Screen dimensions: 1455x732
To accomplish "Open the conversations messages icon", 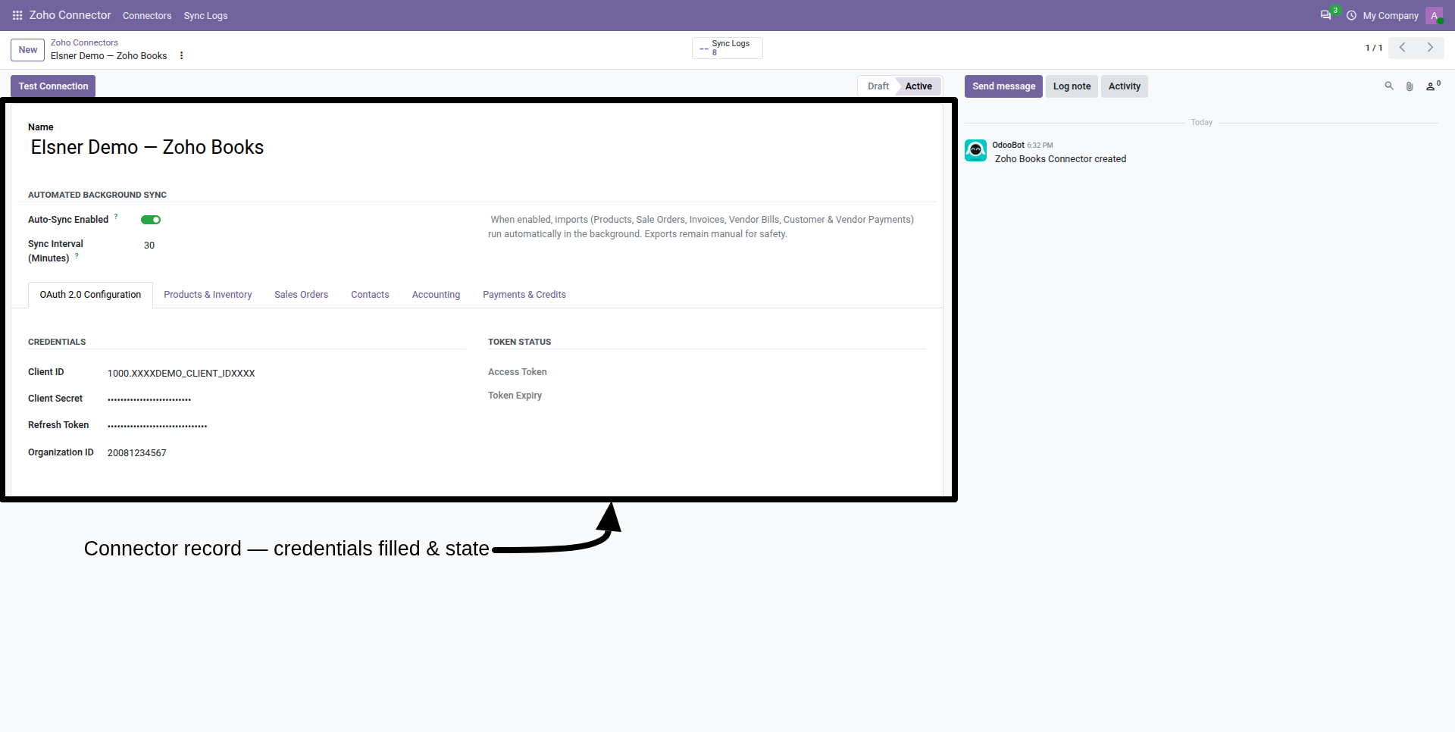I will [1325, 15].
